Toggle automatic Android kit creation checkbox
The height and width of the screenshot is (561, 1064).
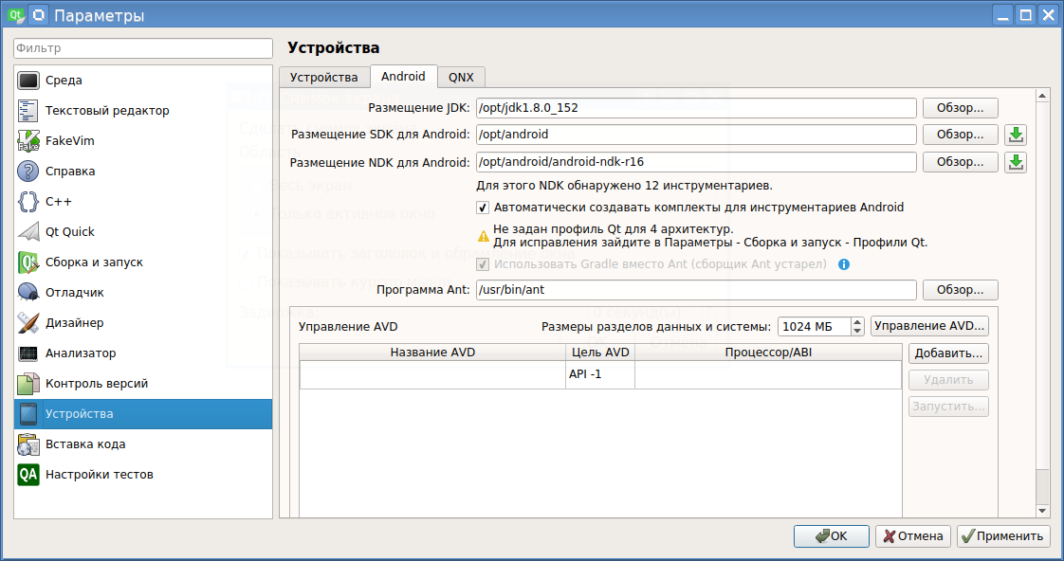point(483,208)
